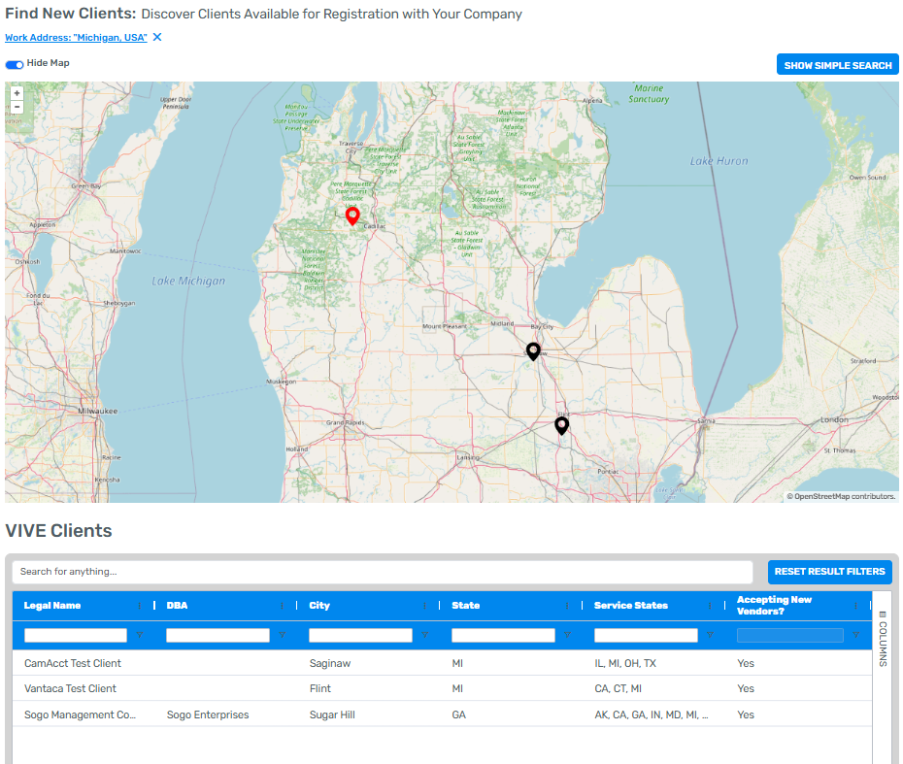The height and width of the screenshot is (764, 903).
Task: Select the Sogo Management Co... legal name cell
Action: point(80,714)
